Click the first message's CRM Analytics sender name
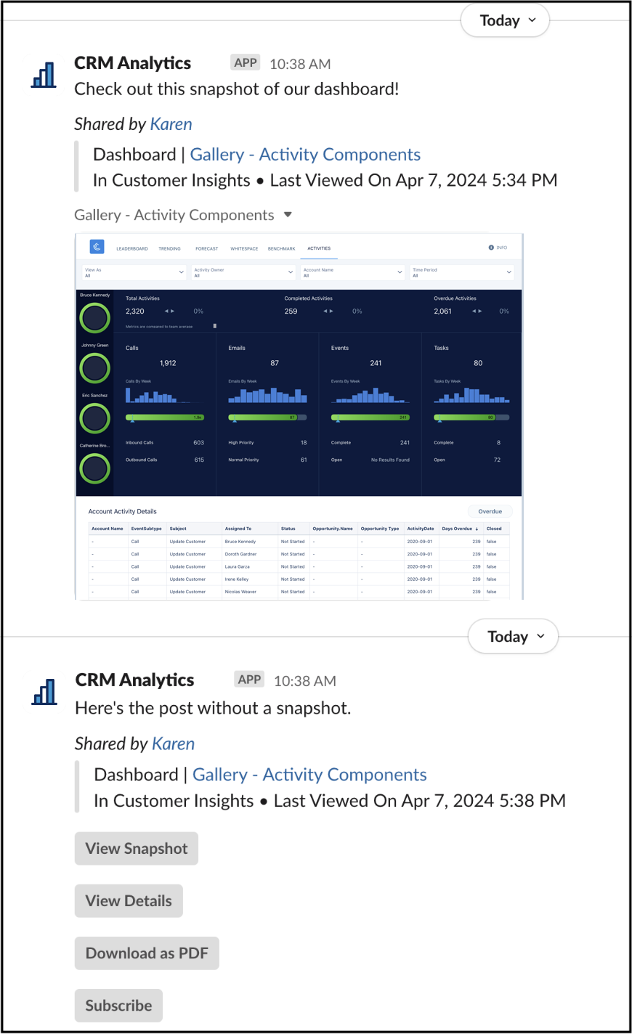The image size is (632, 1034). (133, 63)
